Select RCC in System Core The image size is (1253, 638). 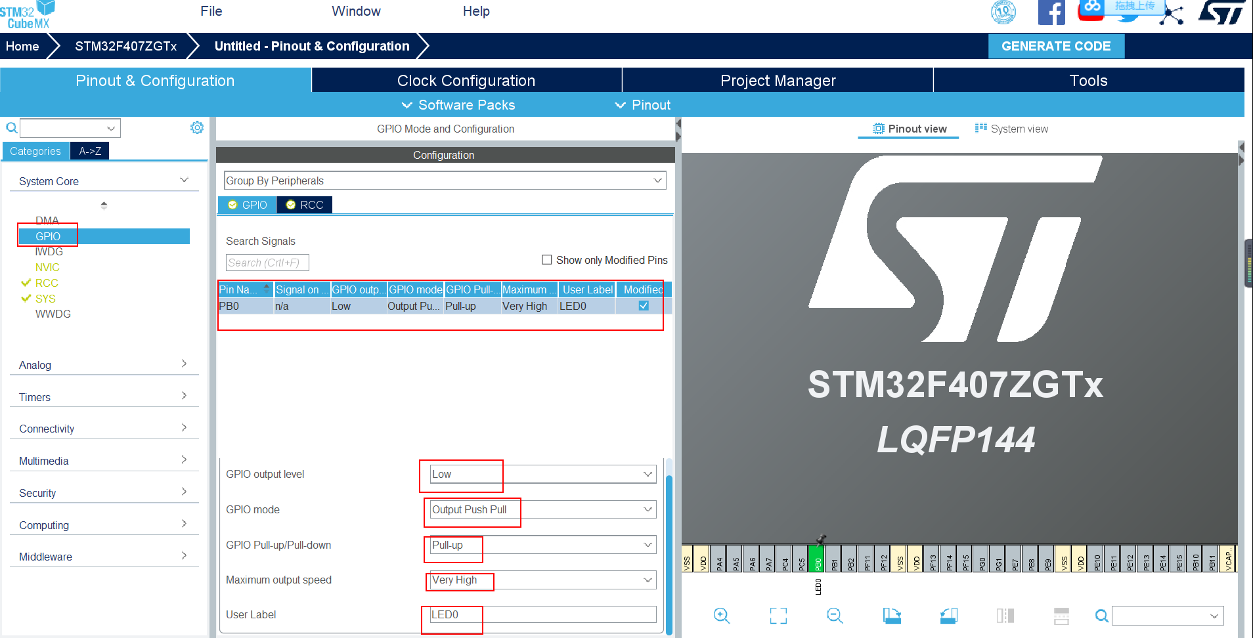pyautogui.click(x=47, y=283)
